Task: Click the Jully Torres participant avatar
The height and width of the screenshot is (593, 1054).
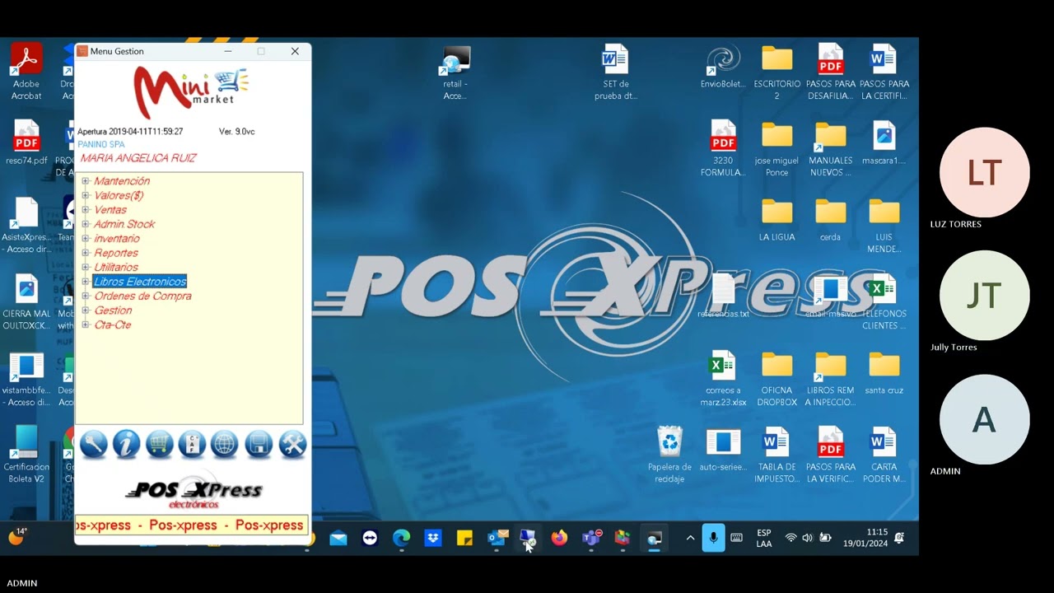Action: point(984,296)
